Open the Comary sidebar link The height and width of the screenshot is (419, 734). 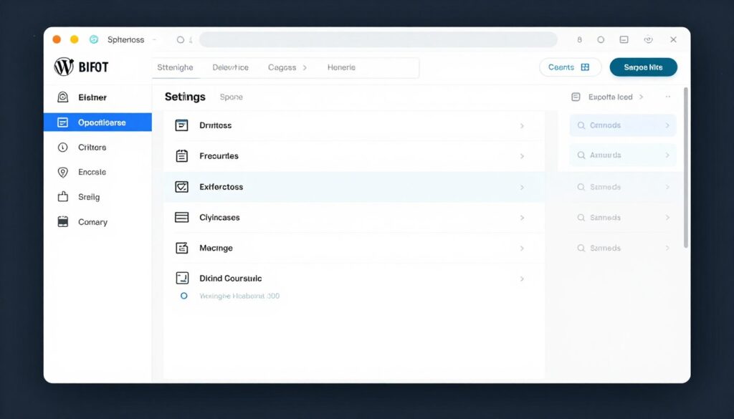92,222
